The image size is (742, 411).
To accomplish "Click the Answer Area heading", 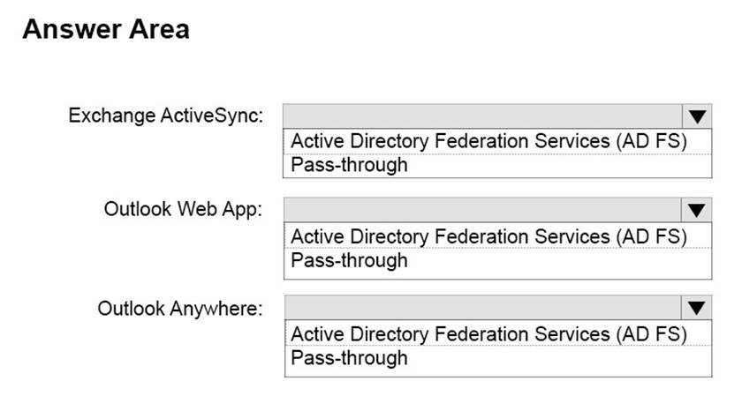I will coord(105,29).
